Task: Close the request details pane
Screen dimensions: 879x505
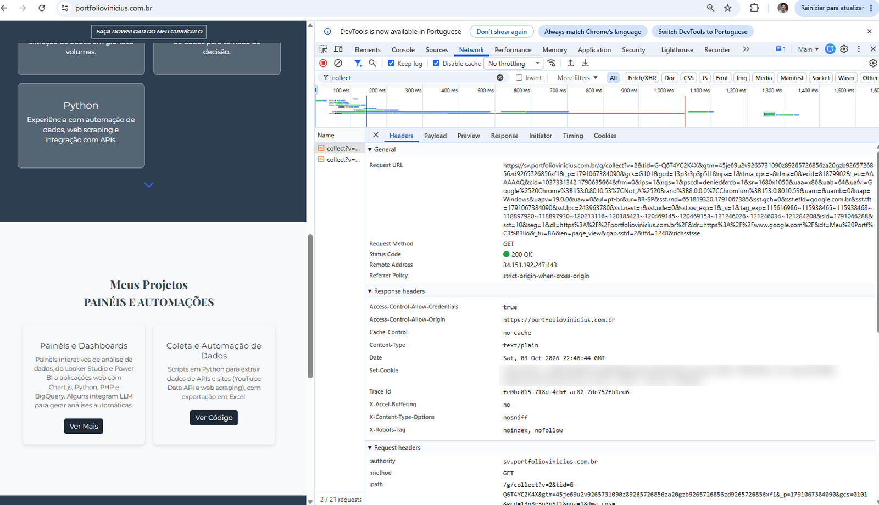Action: 376,135
